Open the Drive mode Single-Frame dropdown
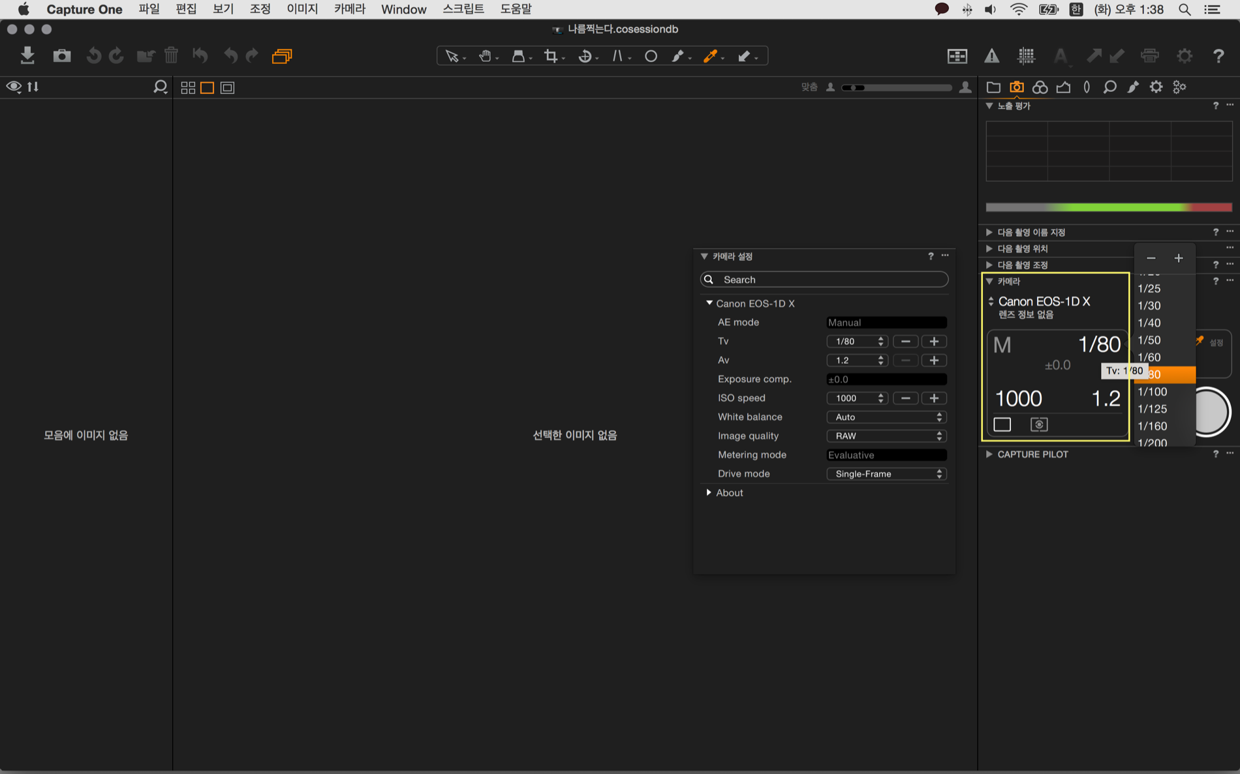The width and height of the screenshot is (1240, 774). [x=886, y=474]
